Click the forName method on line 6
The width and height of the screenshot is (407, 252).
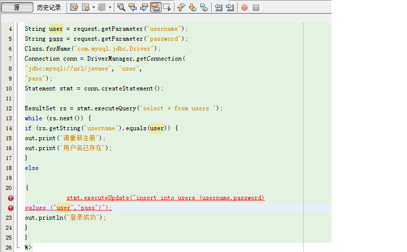coord(58,49)
